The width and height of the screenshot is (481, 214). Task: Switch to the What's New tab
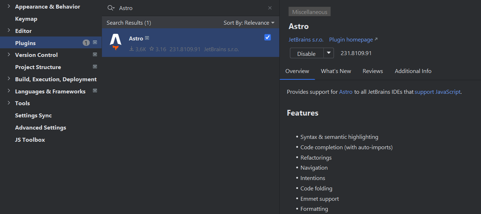336,71
